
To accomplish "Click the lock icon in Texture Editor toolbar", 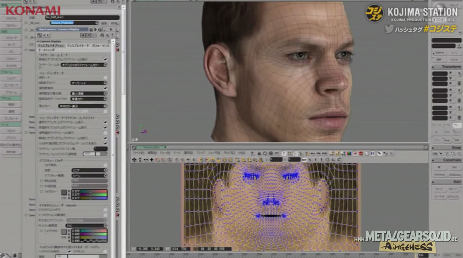I will point(259,153).
